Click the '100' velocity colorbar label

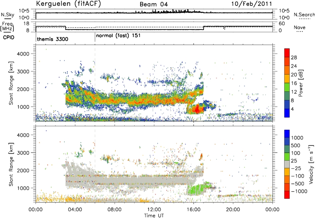[296, 153]
